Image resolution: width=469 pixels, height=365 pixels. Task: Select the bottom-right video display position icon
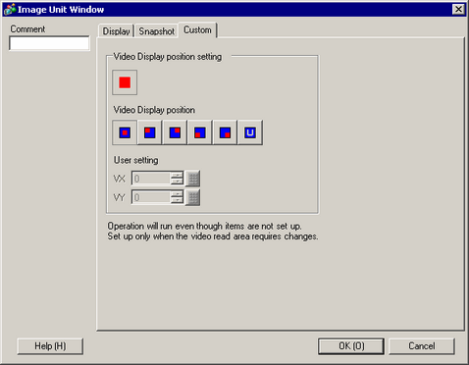(x=225, y=132)
